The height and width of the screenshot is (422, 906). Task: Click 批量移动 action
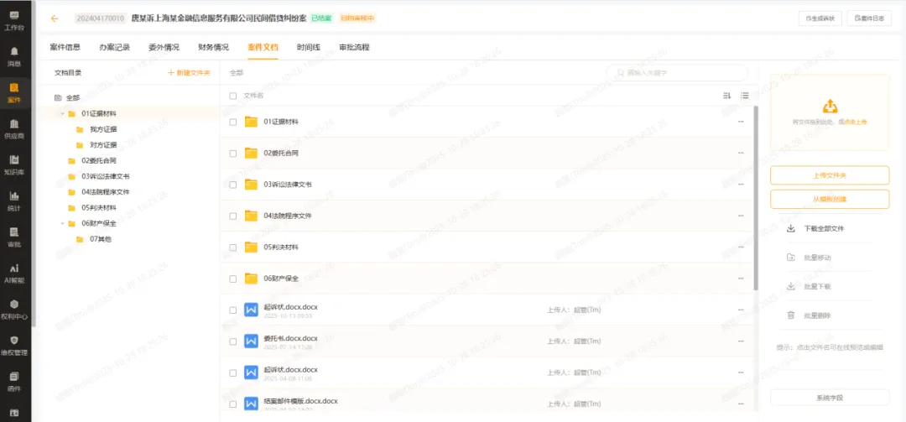[x=809, y=258]
